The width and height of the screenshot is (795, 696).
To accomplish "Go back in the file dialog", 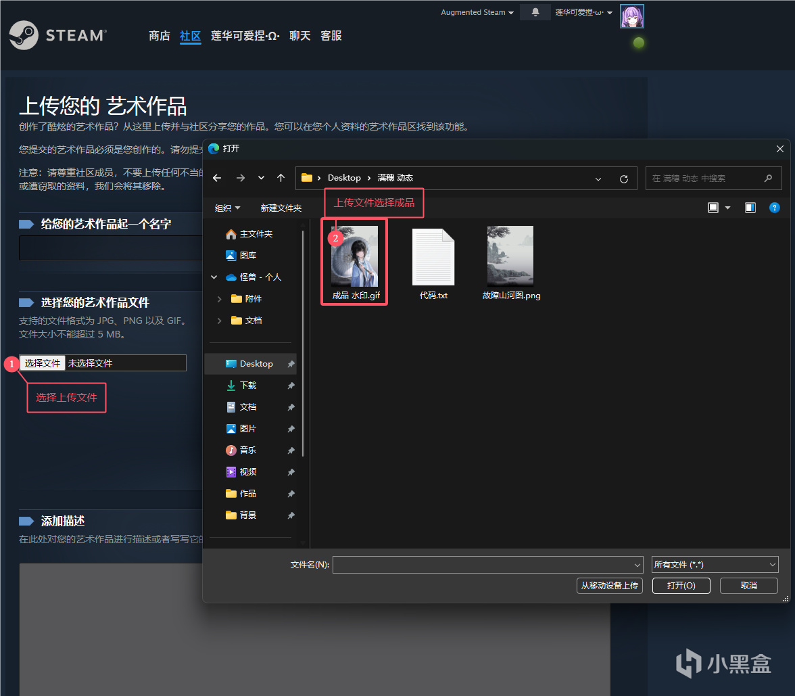I will point(217,178).
